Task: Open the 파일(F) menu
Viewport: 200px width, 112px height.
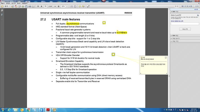Action: pyautogui.click(x=3, y=3)
